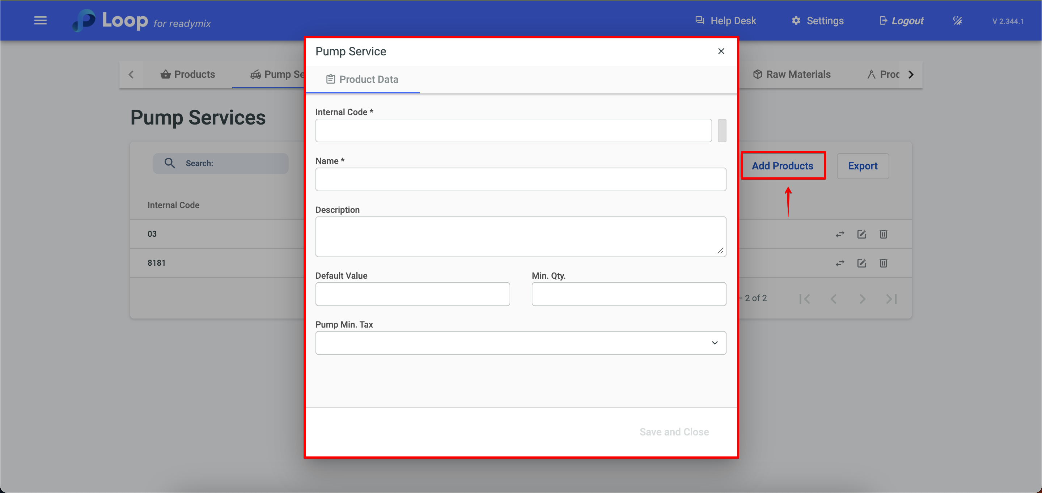Delete pump service row 03
The height and width of the screenshot is (493, 1042).
pos(884,234)
